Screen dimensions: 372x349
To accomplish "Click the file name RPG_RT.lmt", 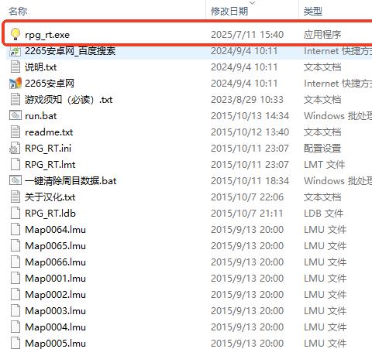I will tap(50, 165).
